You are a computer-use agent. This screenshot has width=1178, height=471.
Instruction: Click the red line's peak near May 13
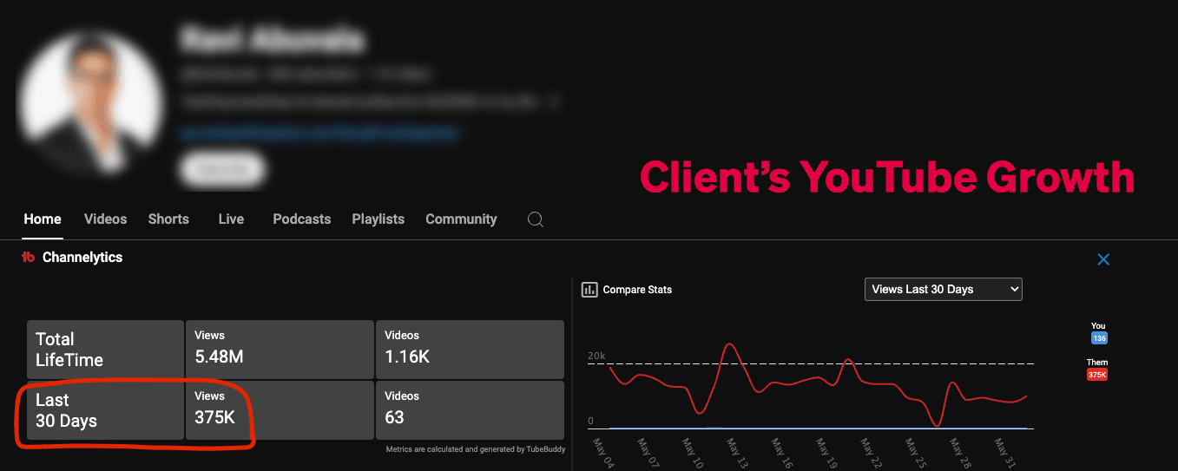coord(730,344)
